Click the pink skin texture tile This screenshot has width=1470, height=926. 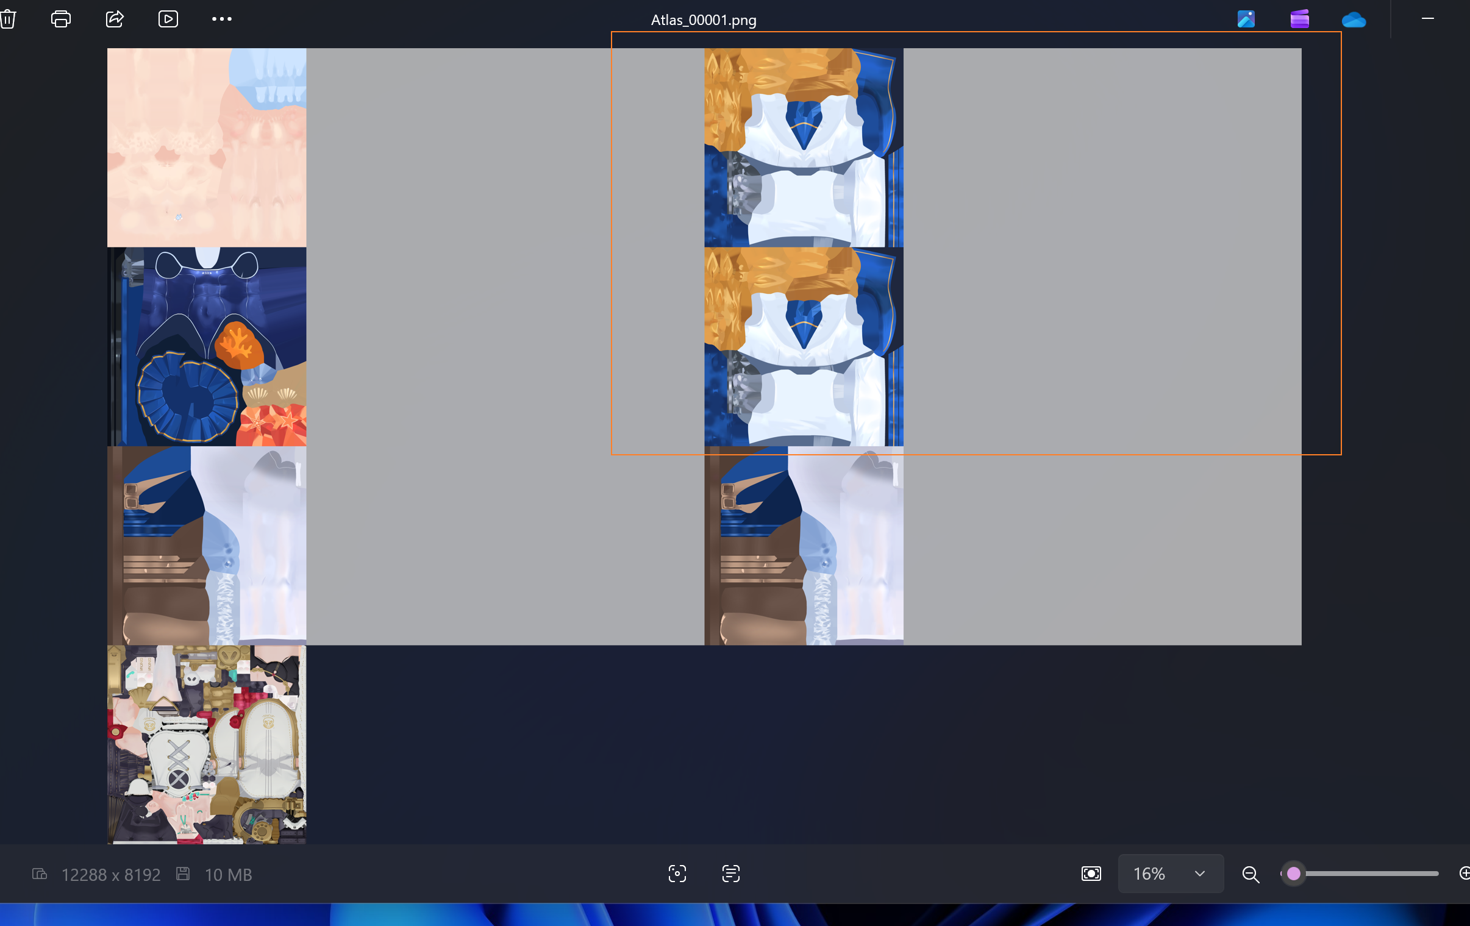pos(206,147)
